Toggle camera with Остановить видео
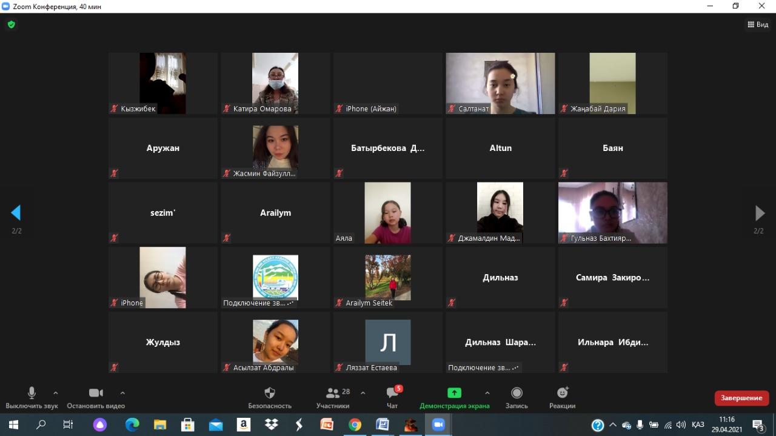Viewport: 776px width, 436px height. click(96, 393)
